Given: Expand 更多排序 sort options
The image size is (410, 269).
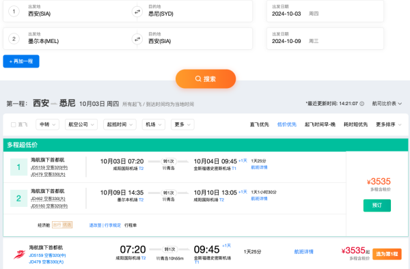Looking at the screenshot, I should pyautogui.click(x=389, y=124).
